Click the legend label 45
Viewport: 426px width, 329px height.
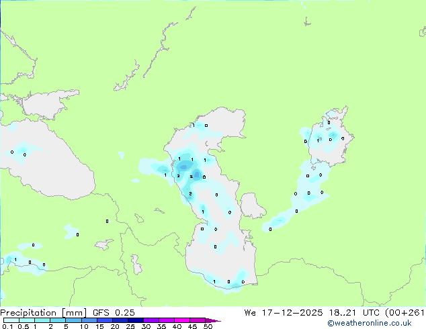coord(192,326)
